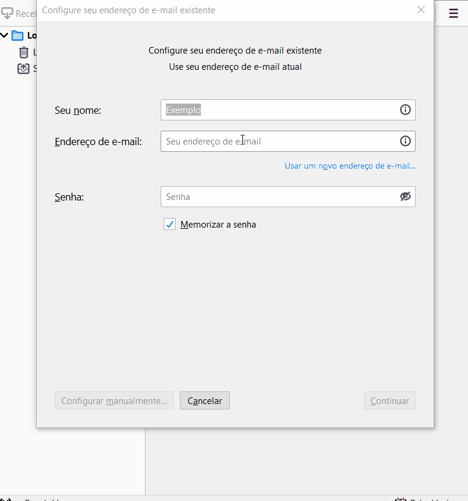Collapse the local folders tree arrow
The width and height of the screenshot is (468, 501).
4,36
